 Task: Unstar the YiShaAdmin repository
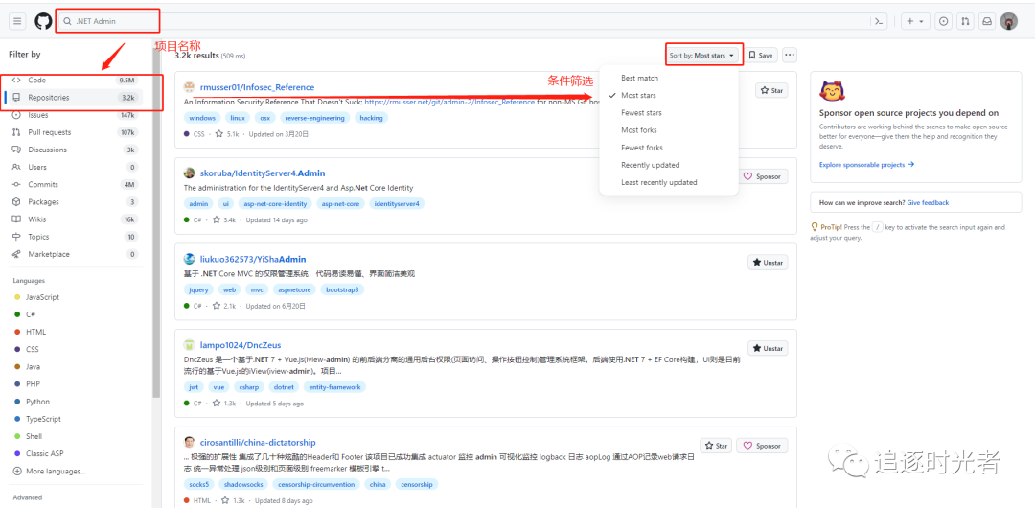pyautogui.click(x=768, y=263)
